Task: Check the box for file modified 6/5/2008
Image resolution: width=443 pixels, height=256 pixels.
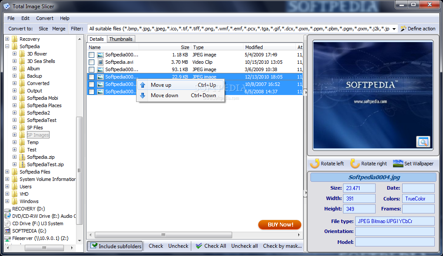Action: (x=92, y=92)
